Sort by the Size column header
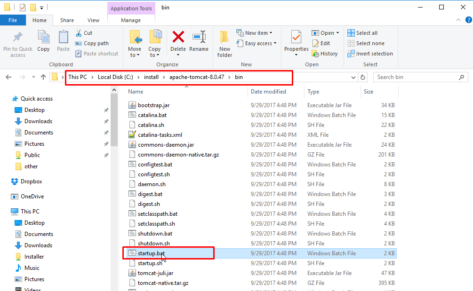The height and width of the screenshot is (291, 473). pyautogui.click(x=369, y=92)
